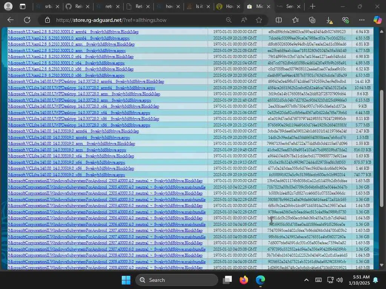The image size is (386, 289).
Task: Show hidden tray icons chevron
Action: click(306, 280)
